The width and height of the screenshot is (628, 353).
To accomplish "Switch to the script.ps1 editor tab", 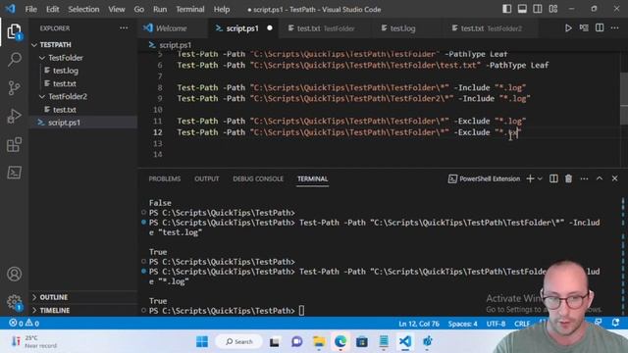I will (x=242, y=28).
